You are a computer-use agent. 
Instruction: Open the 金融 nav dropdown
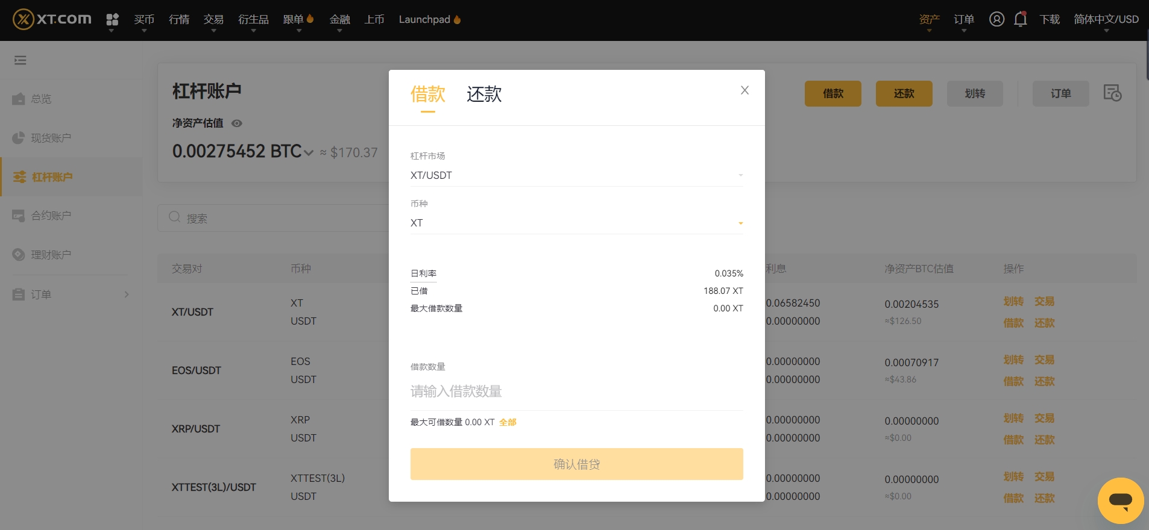pyautogui.click(x=339, y=20)
